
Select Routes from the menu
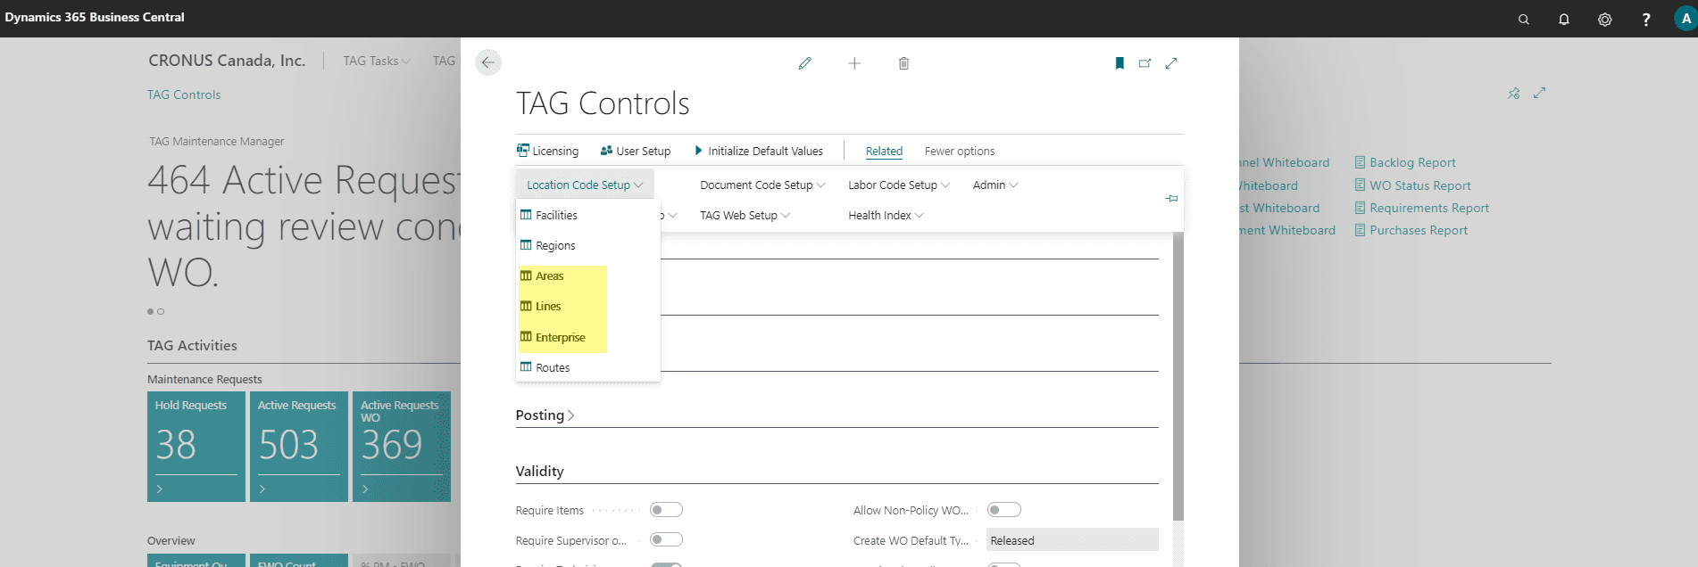click(x=587, y=367)
